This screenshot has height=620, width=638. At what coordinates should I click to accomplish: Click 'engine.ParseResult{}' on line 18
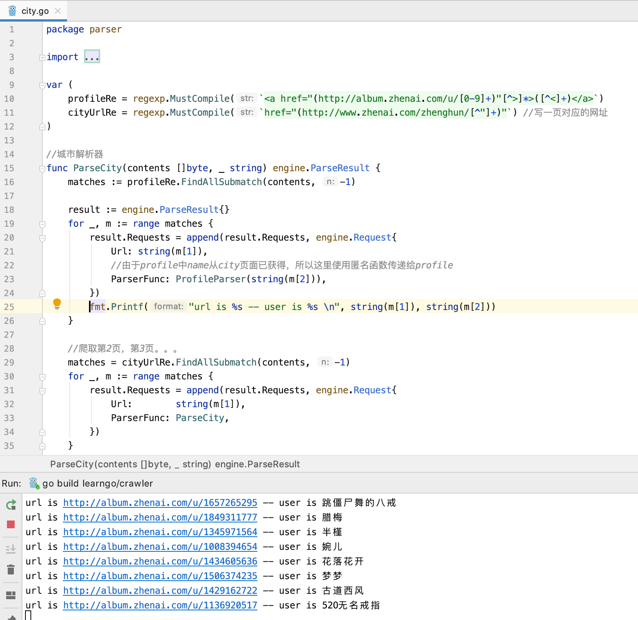176,210
